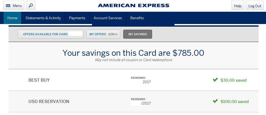Switch to the My Offers (100+) tab

pos(103,34)
